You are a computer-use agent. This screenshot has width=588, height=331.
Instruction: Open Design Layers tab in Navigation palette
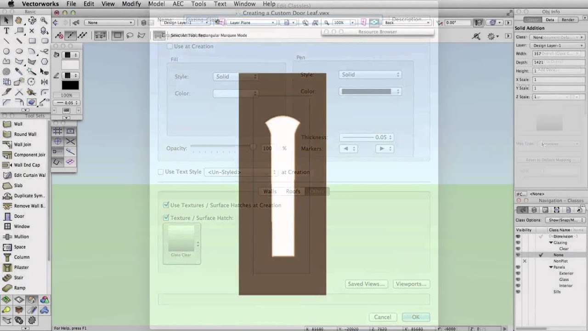click(x=534, y=210)
